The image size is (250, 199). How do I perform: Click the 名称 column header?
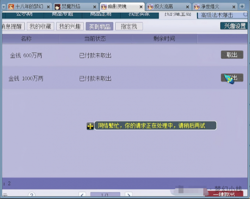pyautogui.click(x=26, y=38)
